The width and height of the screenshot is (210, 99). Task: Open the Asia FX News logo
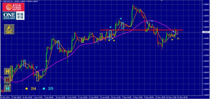click(13, 7)
